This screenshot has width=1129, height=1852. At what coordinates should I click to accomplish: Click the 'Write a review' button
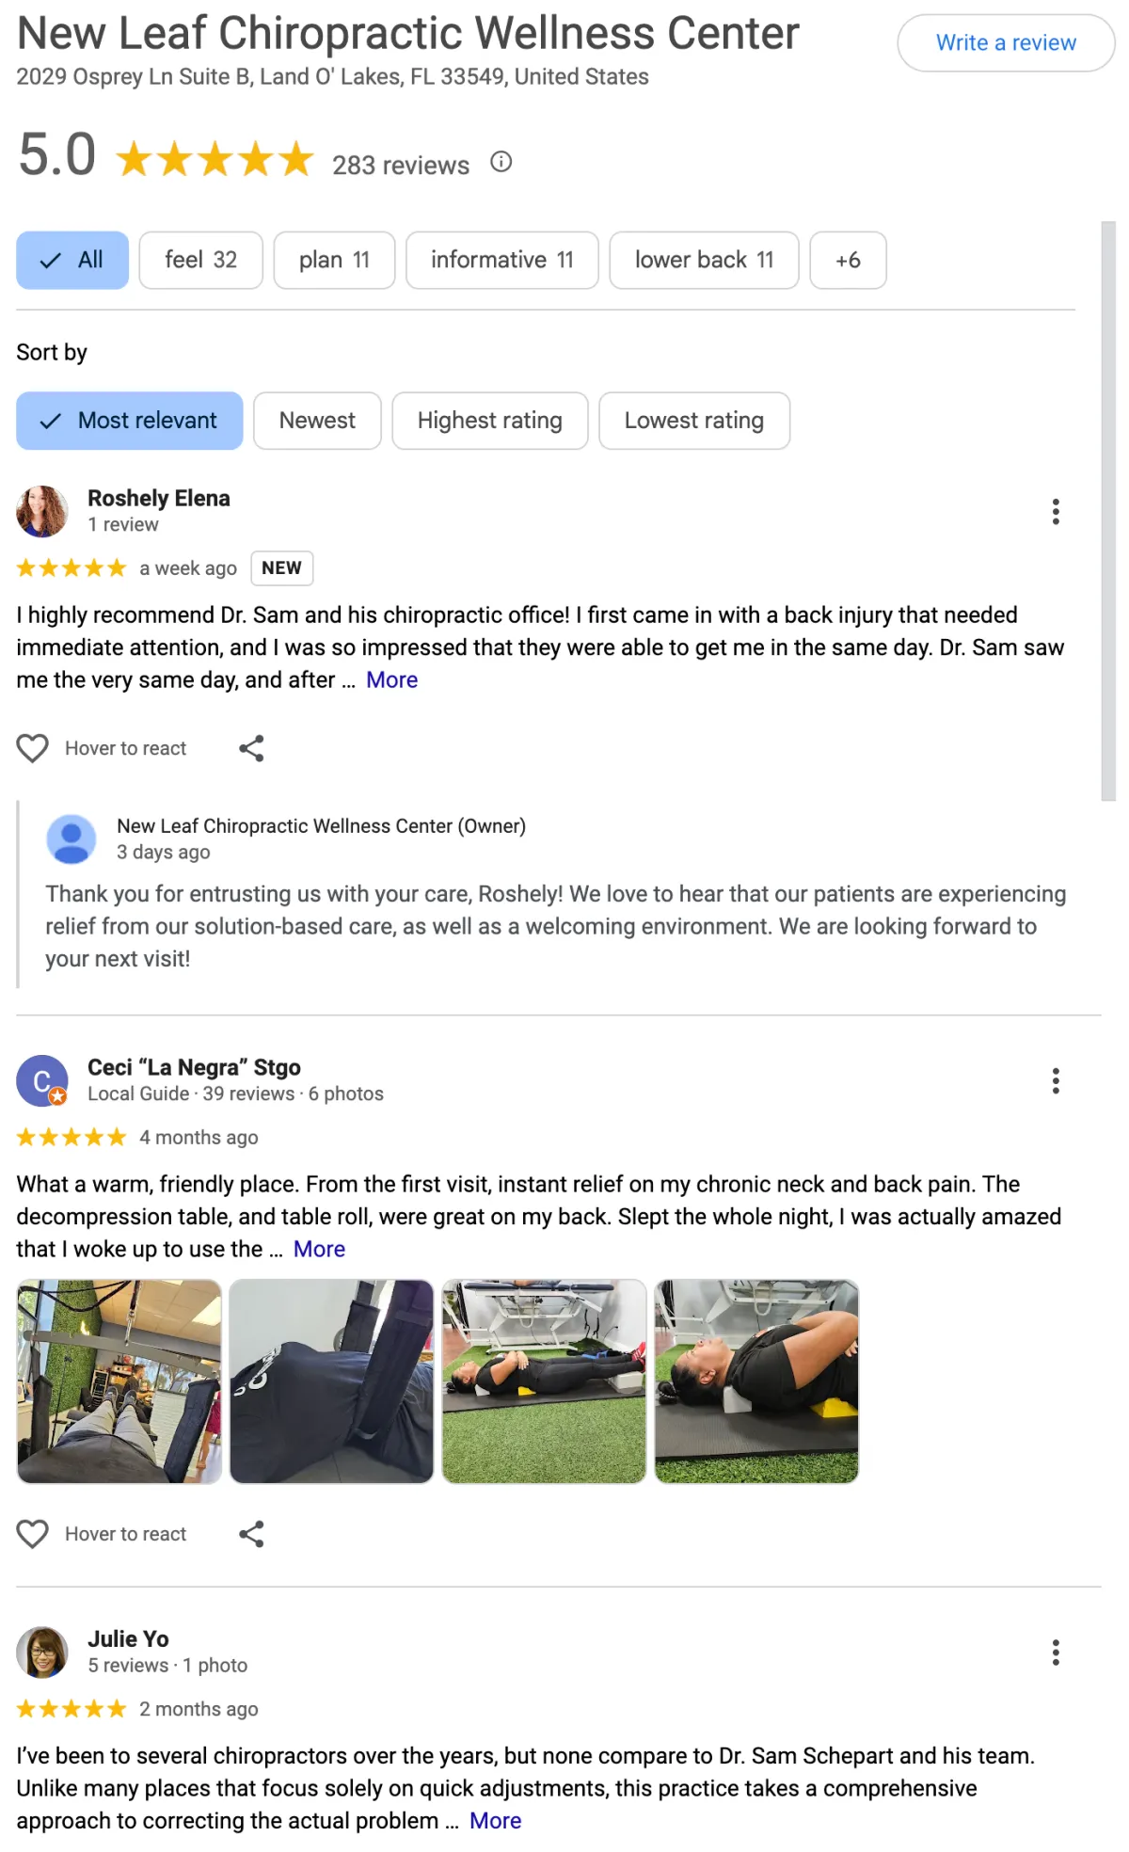point(1006,43)
